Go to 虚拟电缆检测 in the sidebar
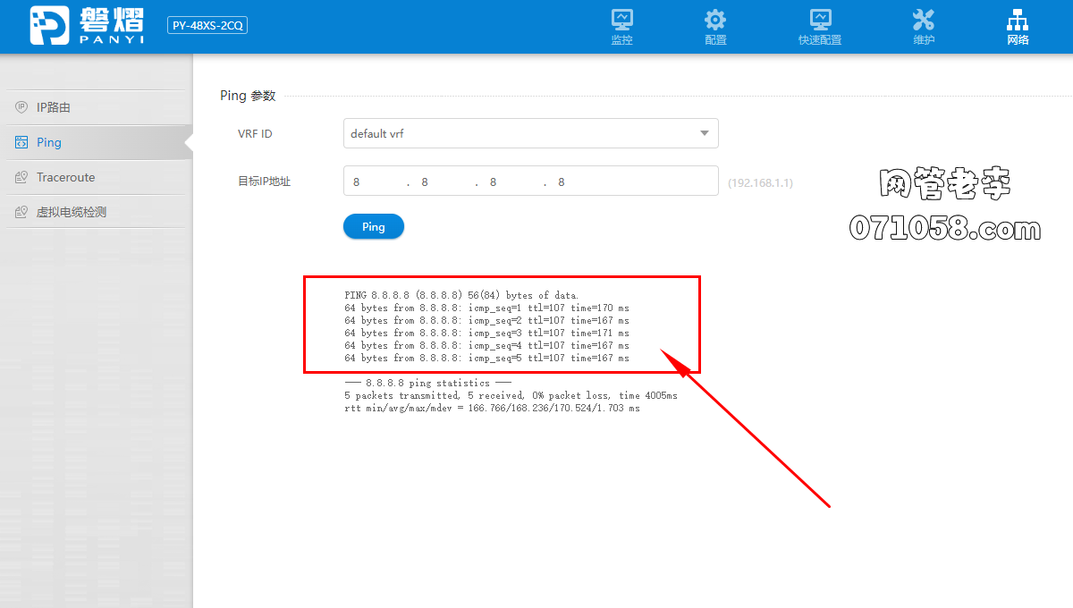Screen dimensions: 1073x608 pos(71,212)
